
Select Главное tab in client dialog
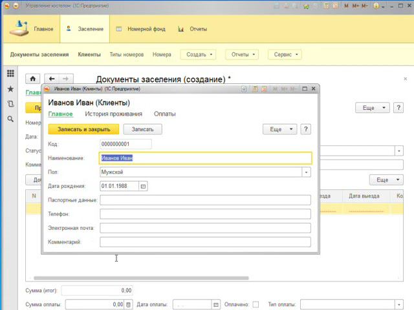[x=60, y=114]
